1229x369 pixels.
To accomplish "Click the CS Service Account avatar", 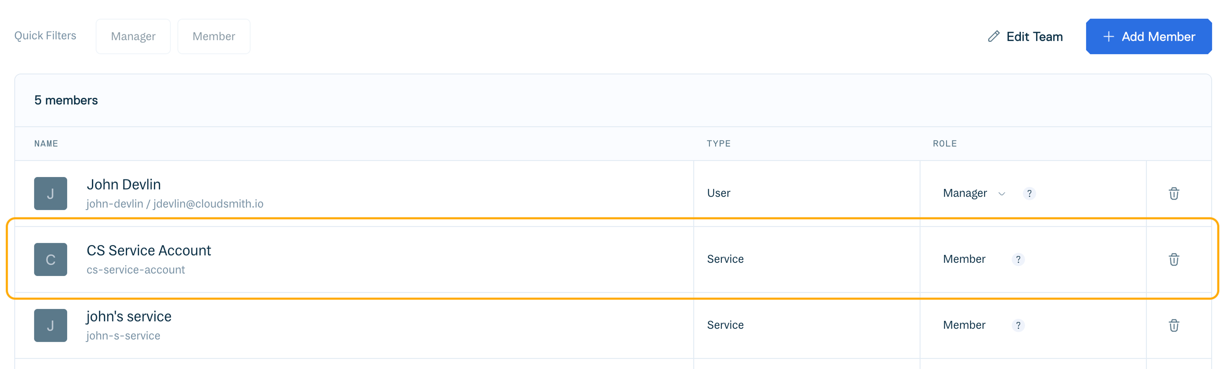I will 51,259.
